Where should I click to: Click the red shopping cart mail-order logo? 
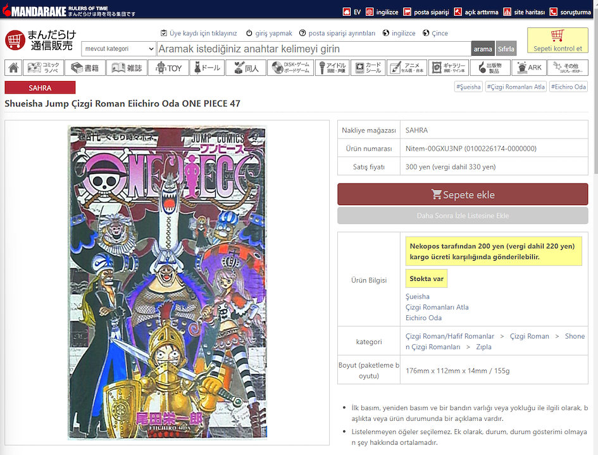pyautogui.click(x=40, y=40)
